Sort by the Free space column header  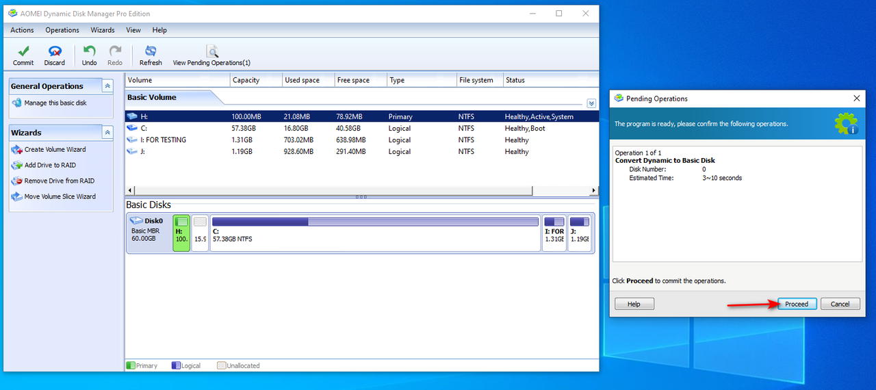[x=361, y=80]
